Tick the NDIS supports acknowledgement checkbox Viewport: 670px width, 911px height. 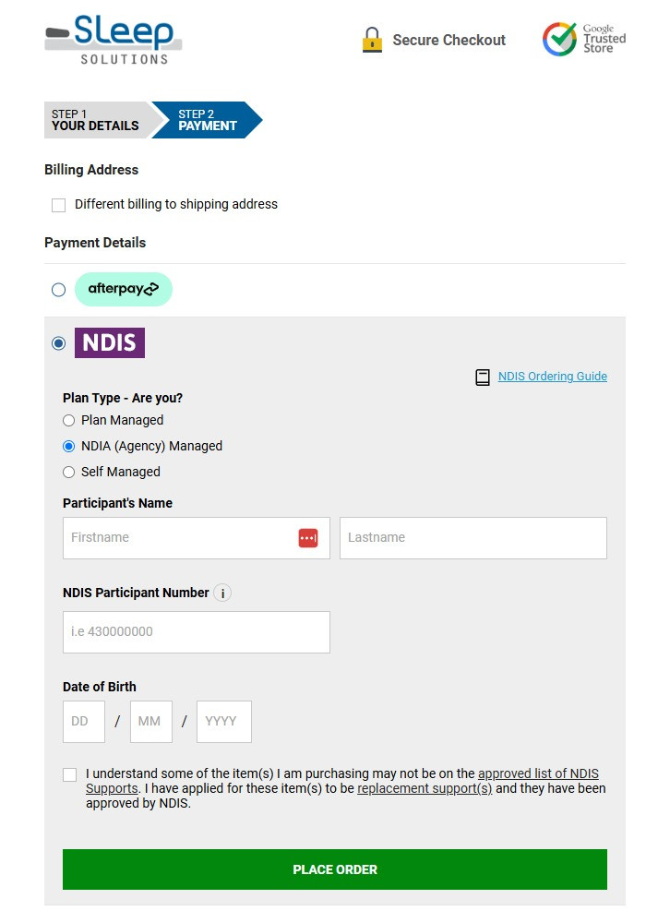coord(70,774)
